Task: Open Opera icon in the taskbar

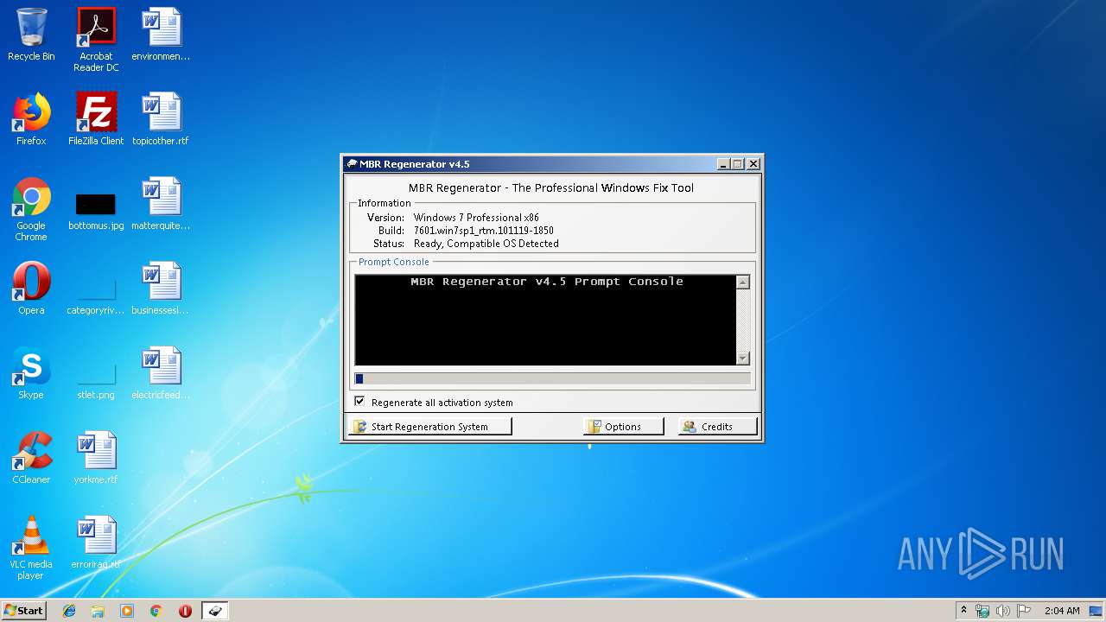Action: 185,611
